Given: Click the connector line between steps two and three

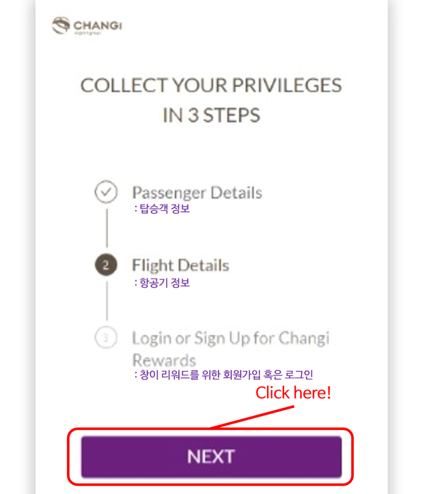Looking at the screenshot, I should point(107,301).
